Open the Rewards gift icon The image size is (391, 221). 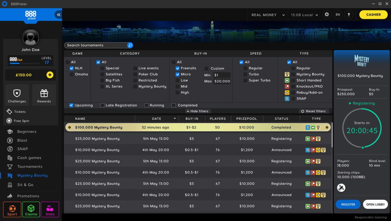44,93
